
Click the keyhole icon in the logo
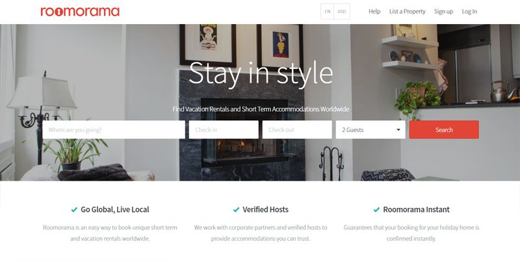[60, 12]
